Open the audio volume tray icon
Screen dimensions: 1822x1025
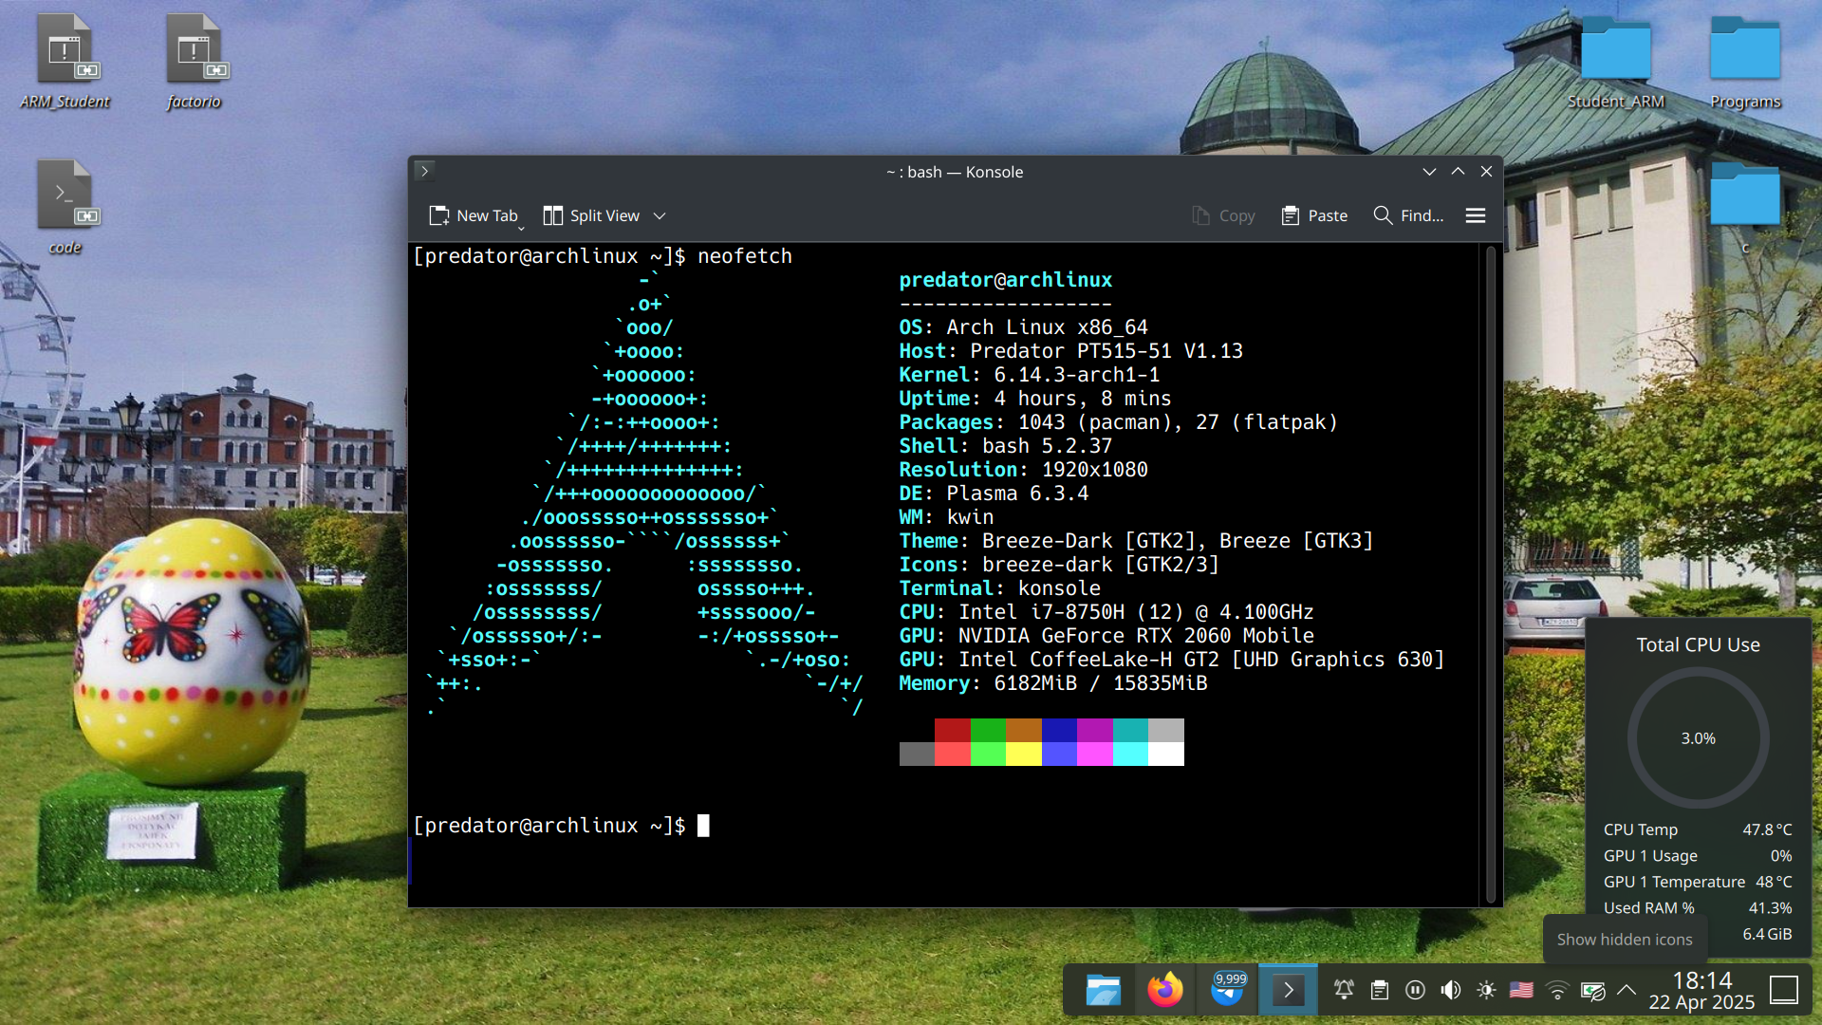(x=1450, y=990)
